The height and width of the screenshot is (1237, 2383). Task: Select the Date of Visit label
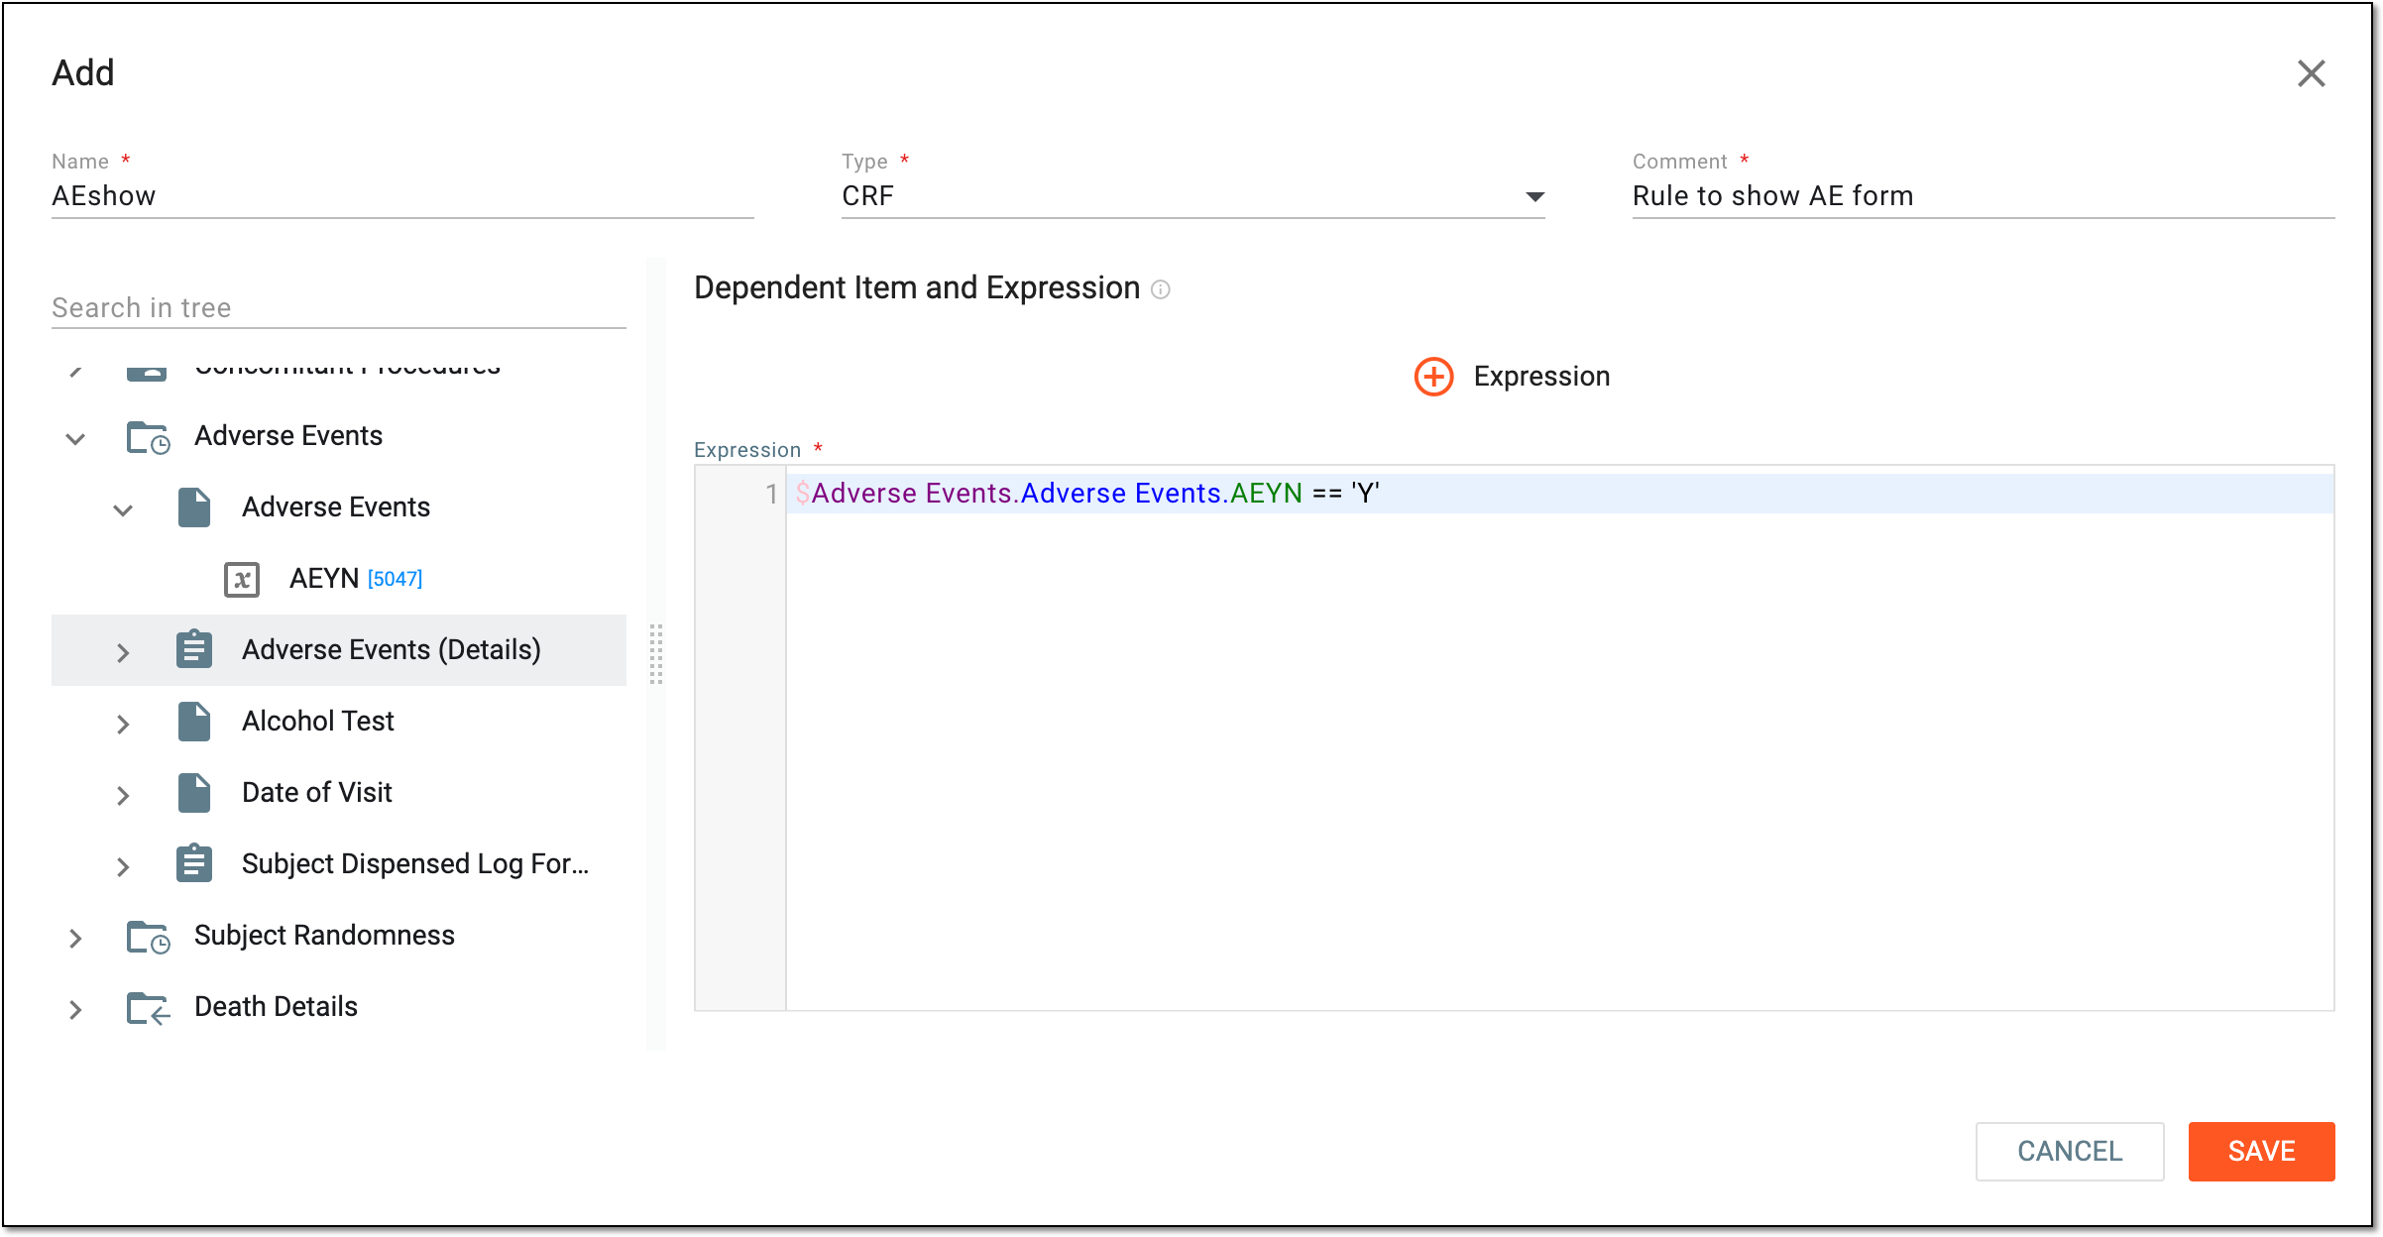(317, 792)
